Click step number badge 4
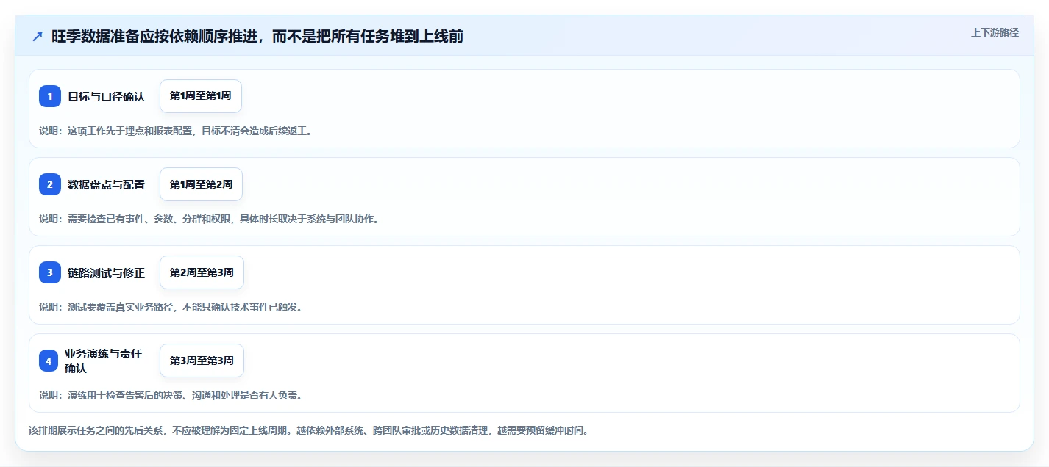Image resolution: width=1049 pixels, height=467 pixels. [50, 361]
